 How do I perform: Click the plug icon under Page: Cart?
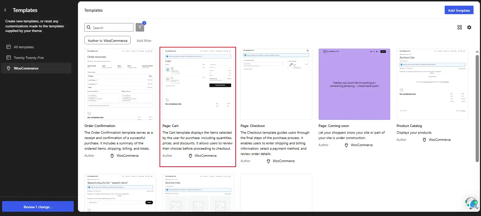190,155
